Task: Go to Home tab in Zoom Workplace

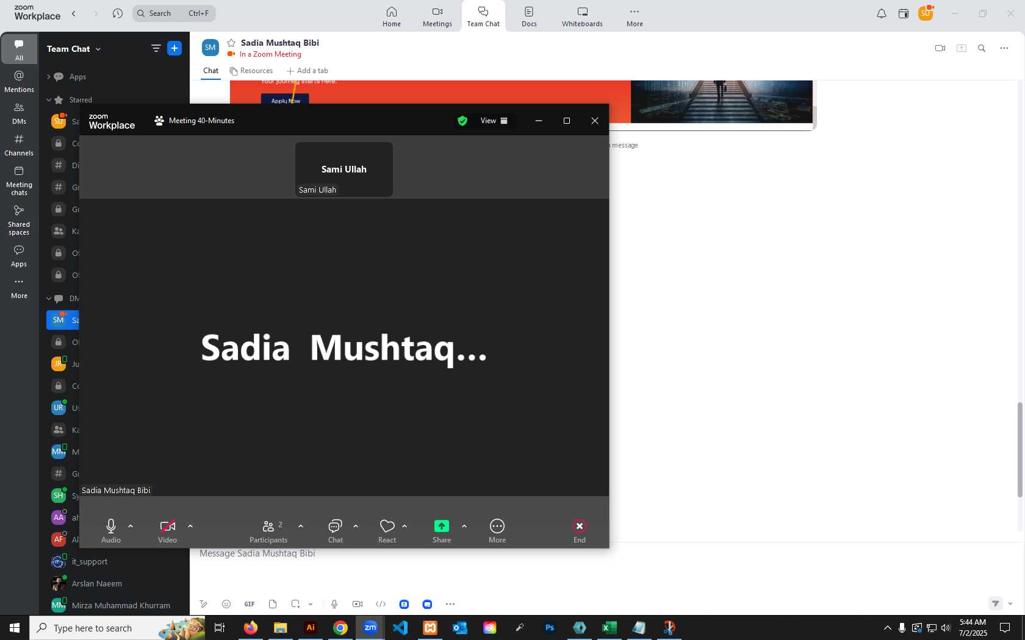Action: (392, 16)
